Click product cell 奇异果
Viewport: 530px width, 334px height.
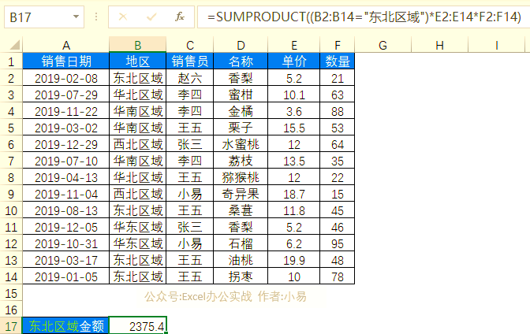[241, 194]
